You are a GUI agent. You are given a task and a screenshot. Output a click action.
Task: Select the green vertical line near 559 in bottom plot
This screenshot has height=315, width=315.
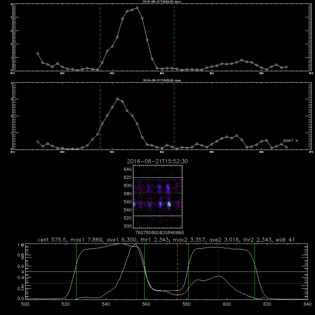145,271
